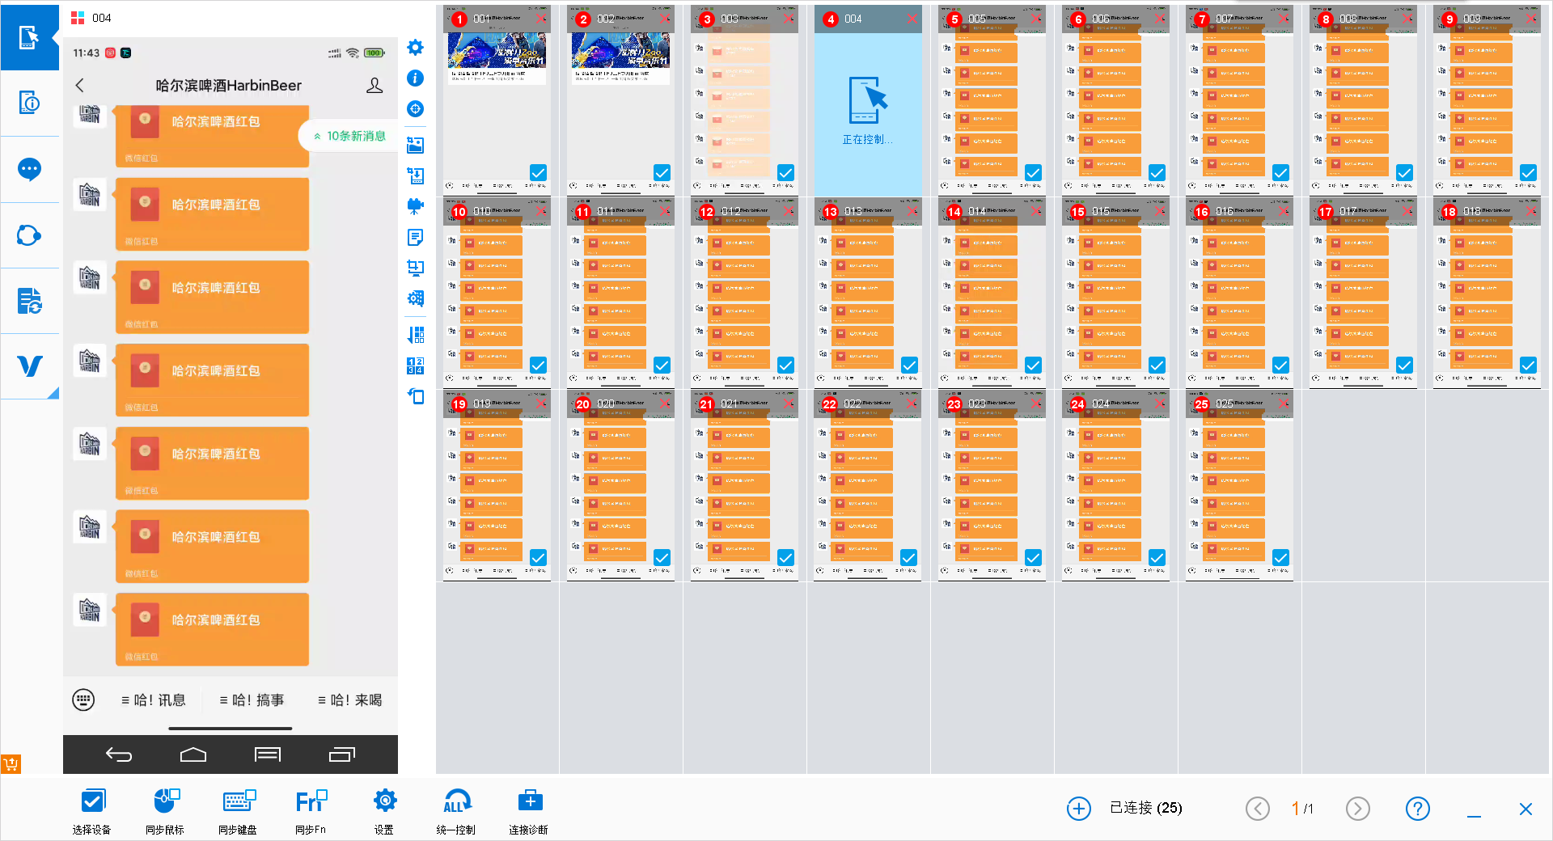Go to previous page arrow

tap(1258, 809)
